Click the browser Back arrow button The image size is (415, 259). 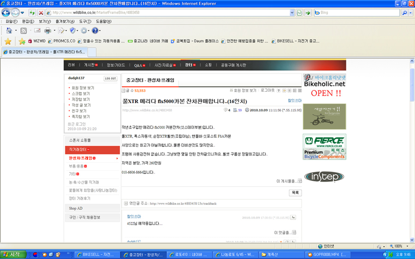pyautogui.click(x=6, y=13)
